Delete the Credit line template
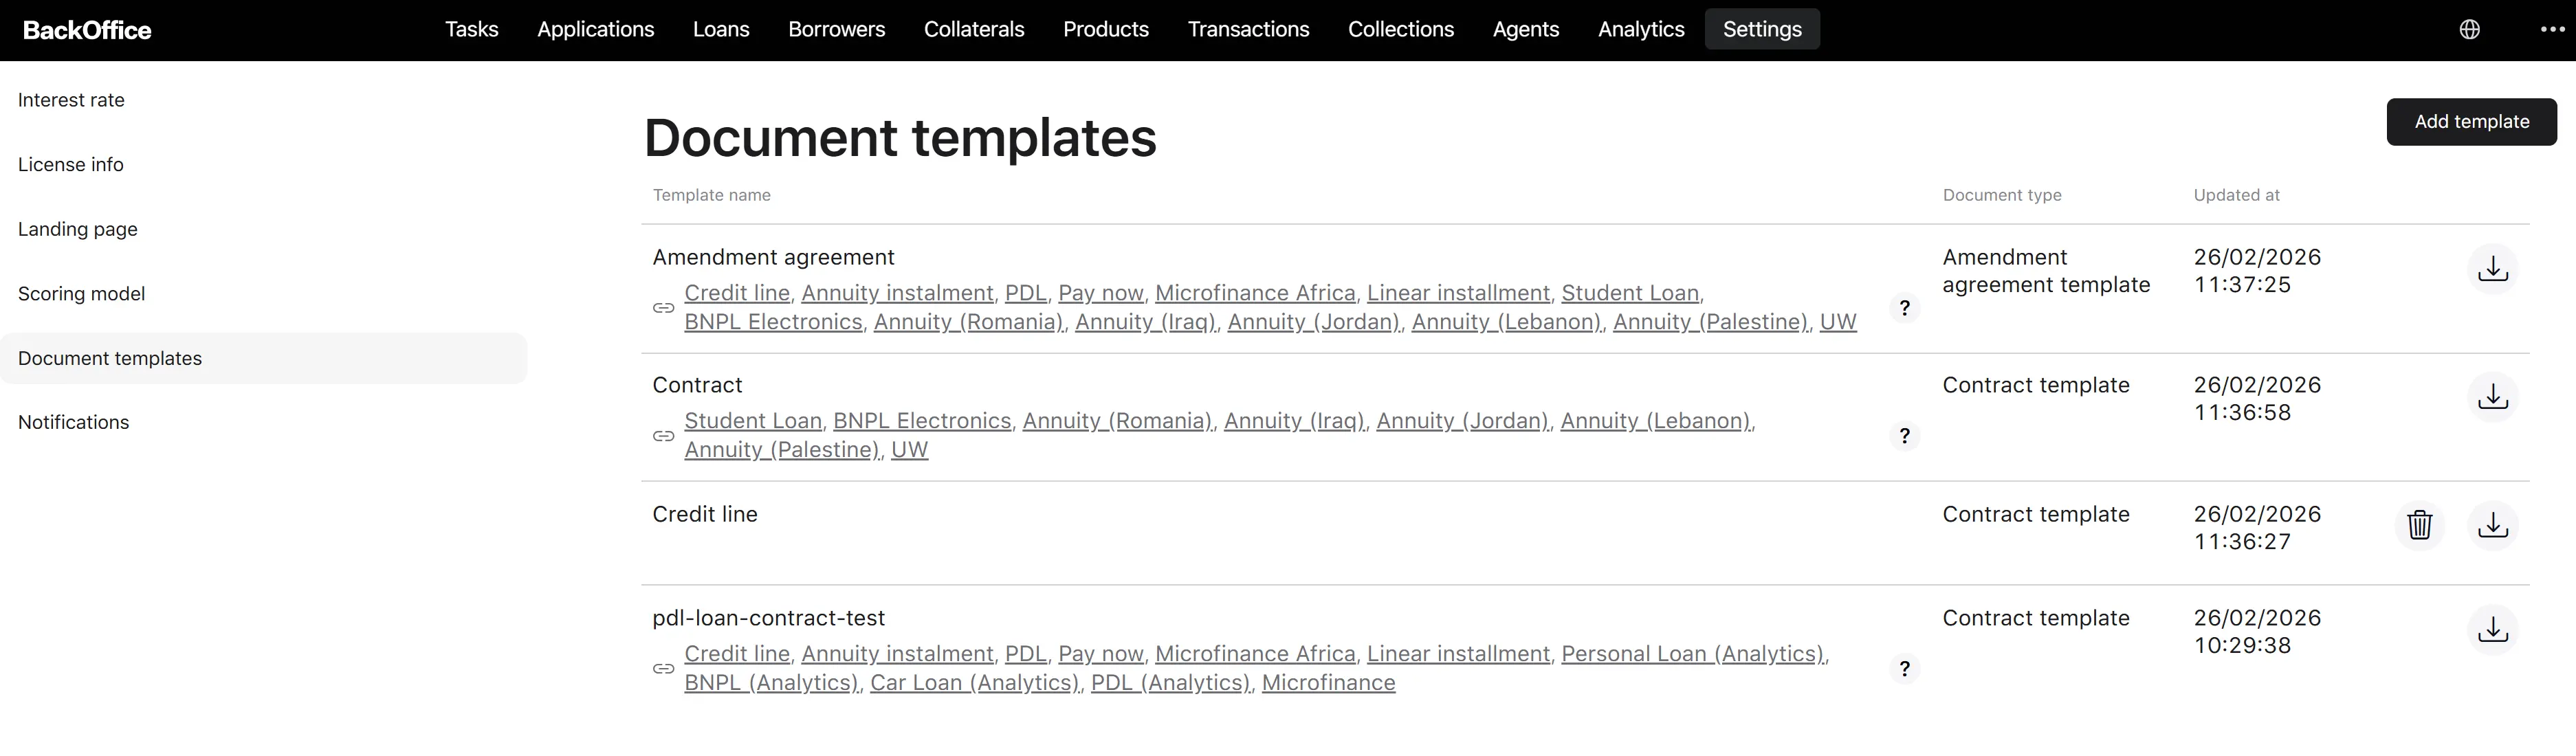 point(2419,525)
